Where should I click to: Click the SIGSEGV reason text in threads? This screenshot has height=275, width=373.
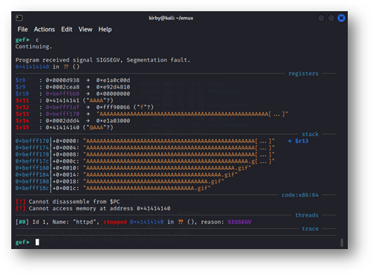pos(239,222)
